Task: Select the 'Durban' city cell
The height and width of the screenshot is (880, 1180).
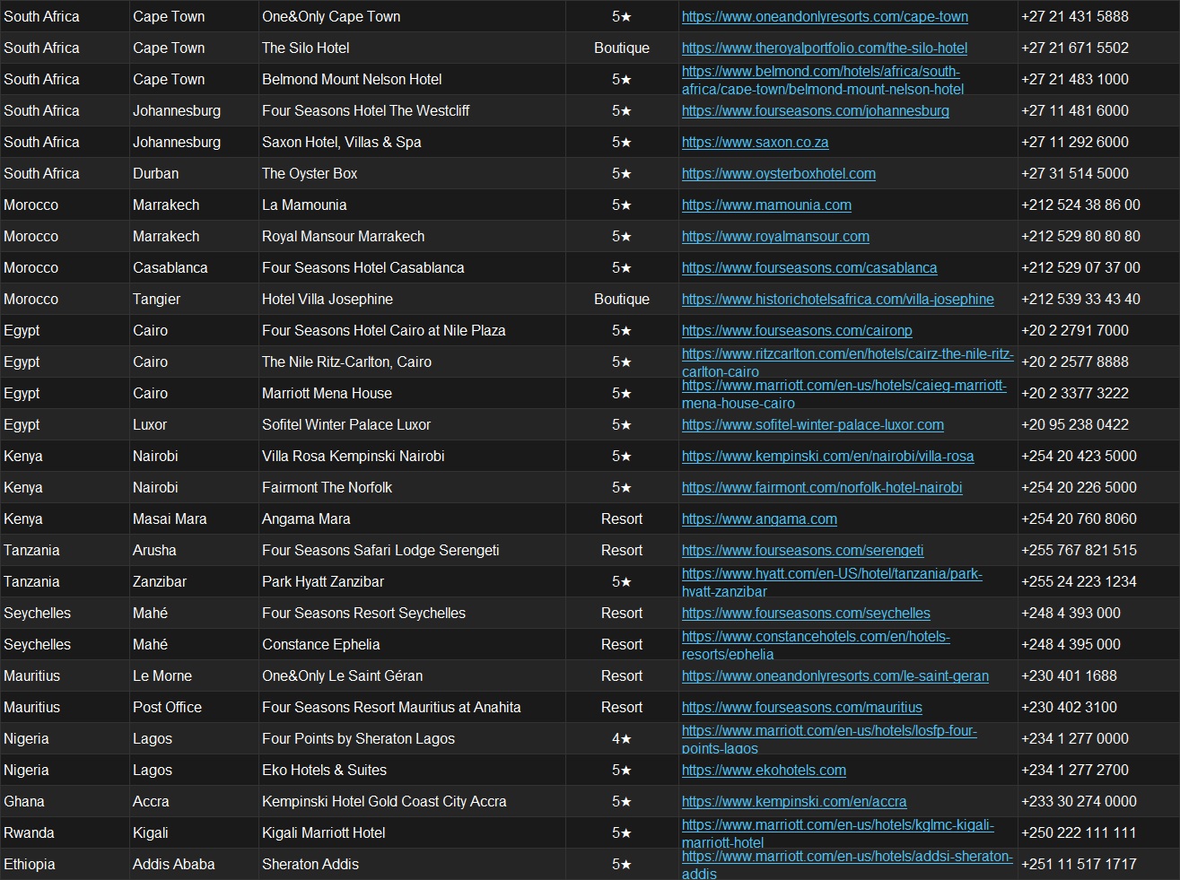Action: [194, 173]
